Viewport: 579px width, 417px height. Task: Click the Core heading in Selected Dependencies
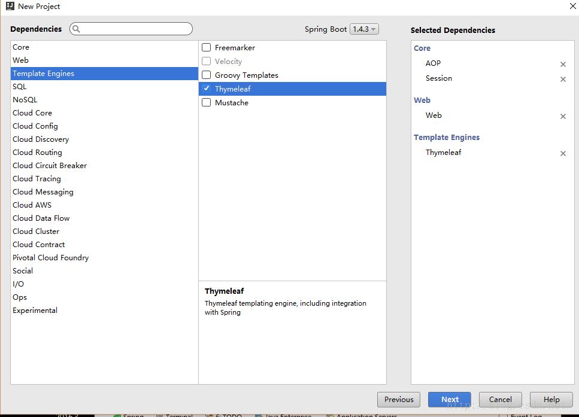pos(422,48)
